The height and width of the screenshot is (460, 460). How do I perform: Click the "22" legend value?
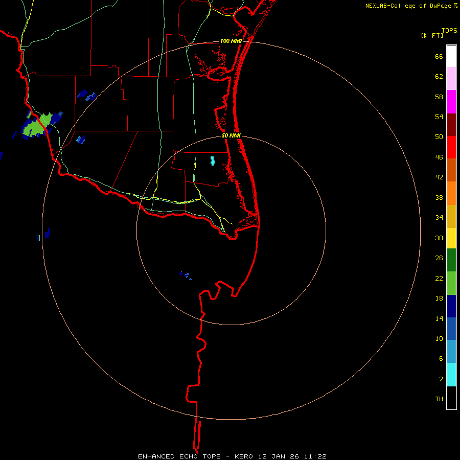pyautogui.click(x=439, y=278)
